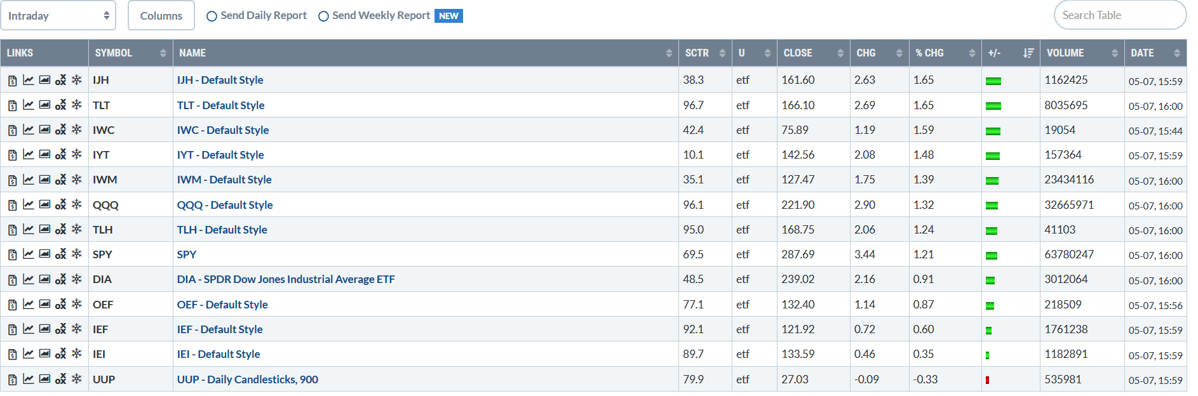The image size is (1198, 396).
Task: Sort the table by the VOLUME column
Action: (x=1082, y=53)
